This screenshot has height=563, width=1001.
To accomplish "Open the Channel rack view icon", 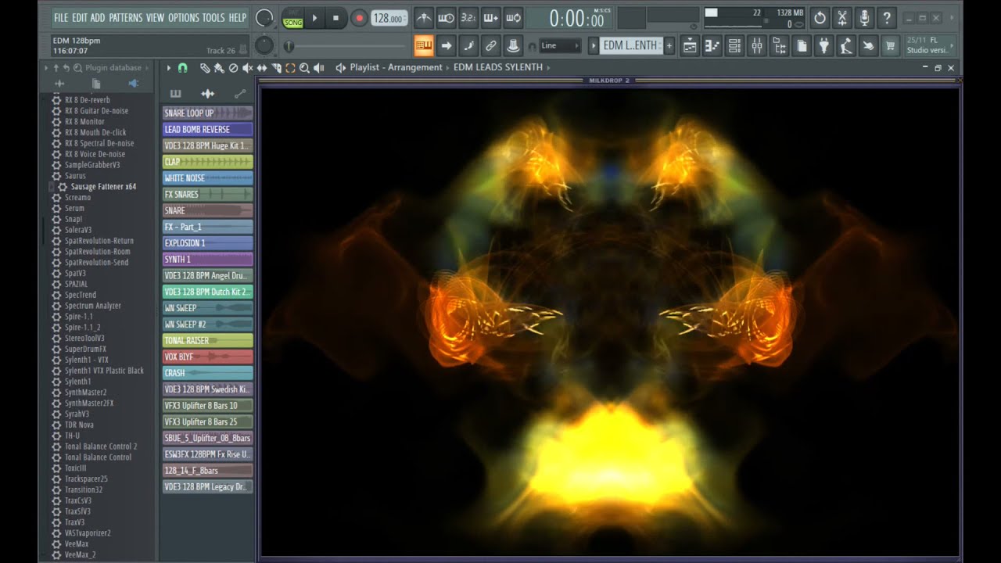I will (734, 46).
